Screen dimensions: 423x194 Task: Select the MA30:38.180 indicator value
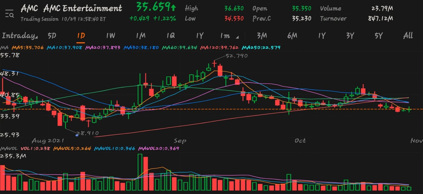[x=141, y=48]
